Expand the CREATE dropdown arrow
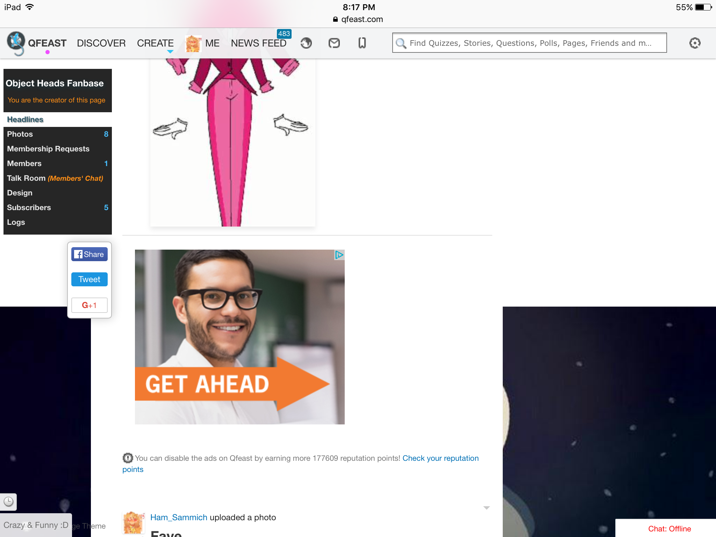 click(x=170, y=52)
